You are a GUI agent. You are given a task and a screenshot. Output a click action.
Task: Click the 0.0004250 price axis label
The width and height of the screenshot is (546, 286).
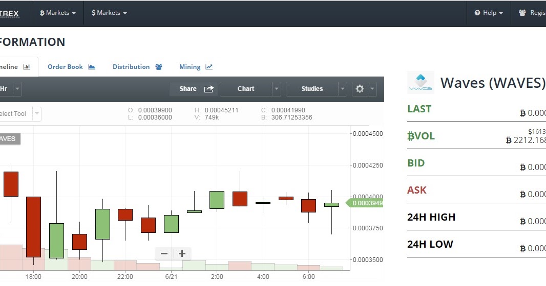pyautogui.click(x=368, y=165)
